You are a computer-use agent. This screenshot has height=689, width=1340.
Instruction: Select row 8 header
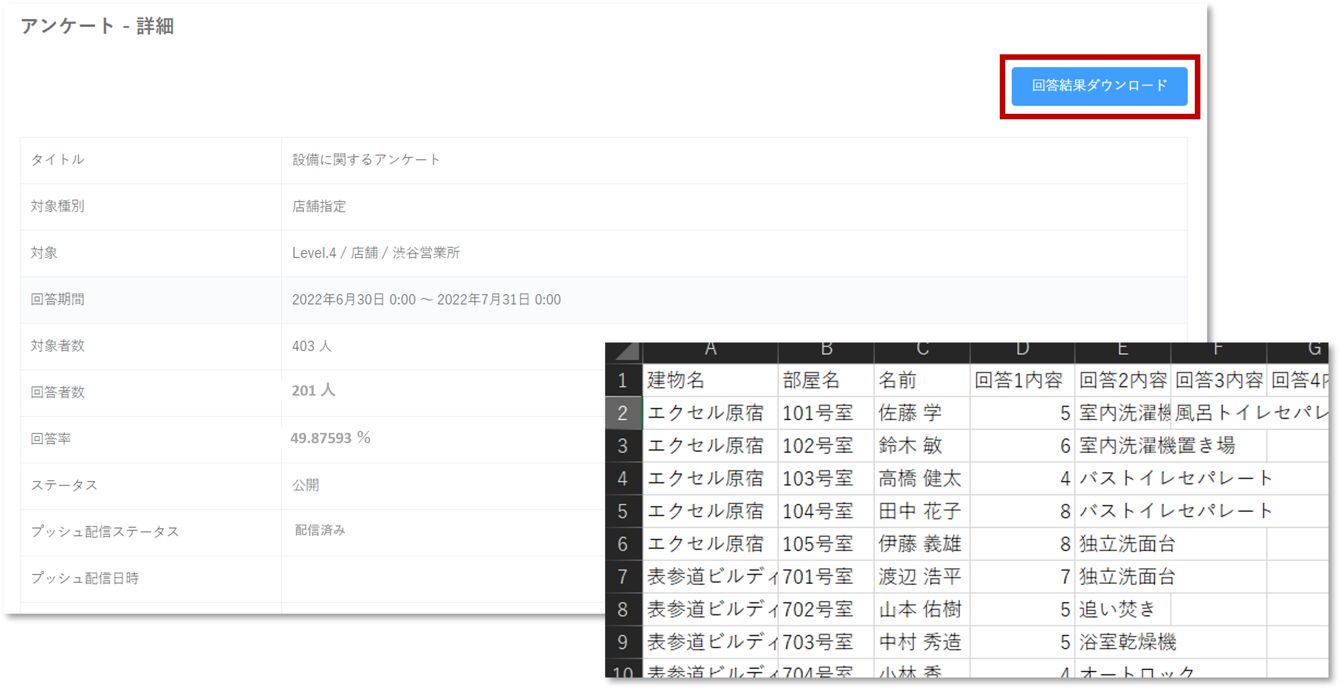[x=623, y=609]
